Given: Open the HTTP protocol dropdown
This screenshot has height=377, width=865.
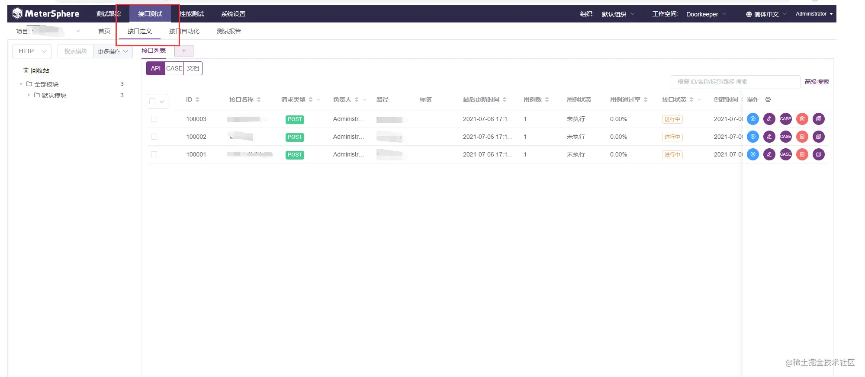Looking at the screenshot, I should point(32,51).
